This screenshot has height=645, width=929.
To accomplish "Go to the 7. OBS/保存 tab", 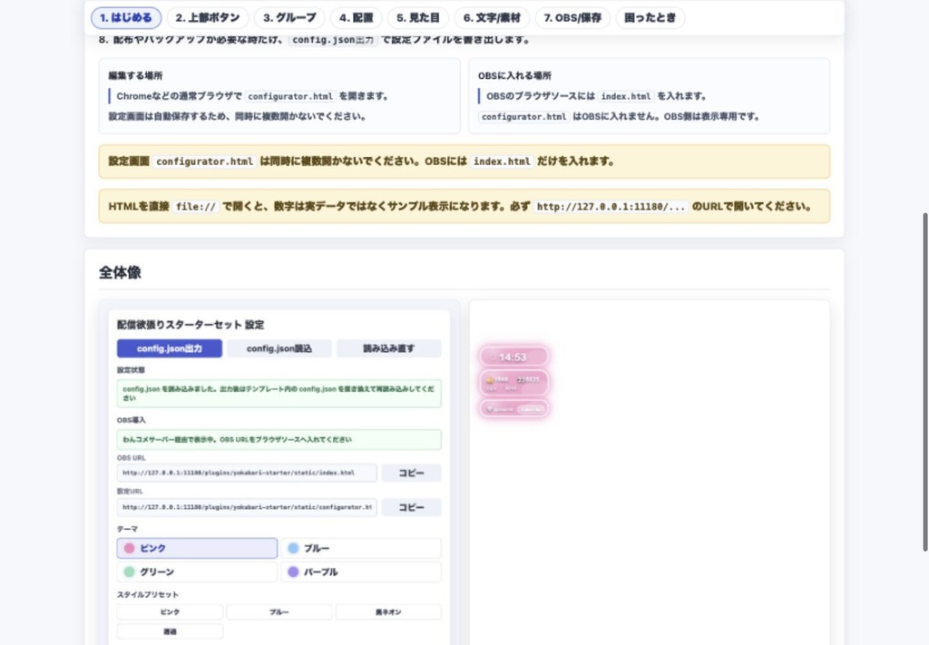I will (572, 18).
